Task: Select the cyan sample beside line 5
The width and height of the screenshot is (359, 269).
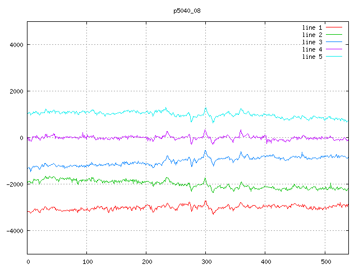Action: coord(334,57)
